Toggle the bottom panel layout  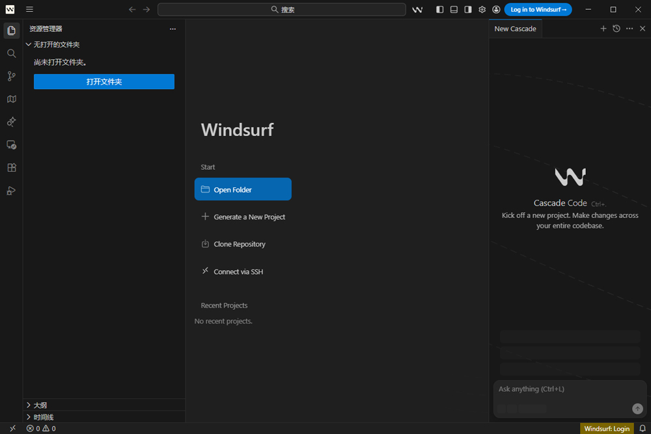454,9
